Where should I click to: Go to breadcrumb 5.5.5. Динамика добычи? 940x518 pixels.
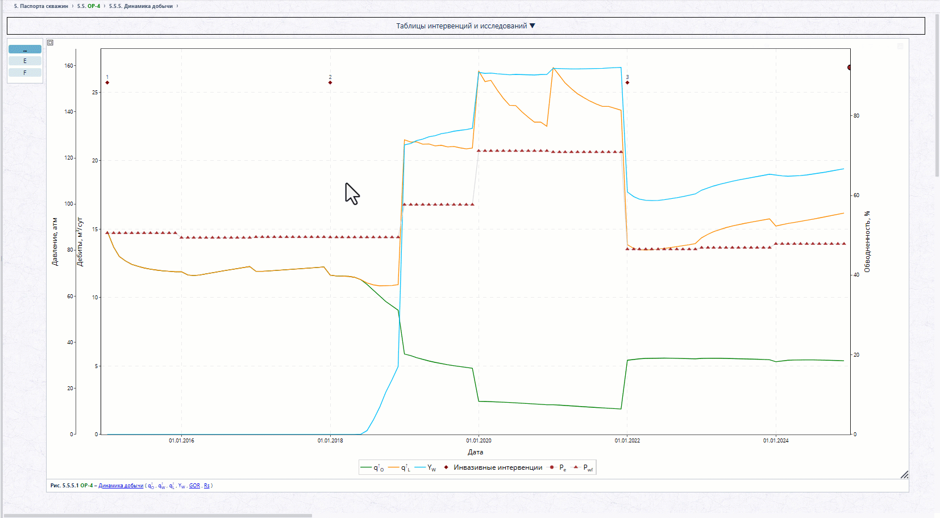(x=141, y=6)
